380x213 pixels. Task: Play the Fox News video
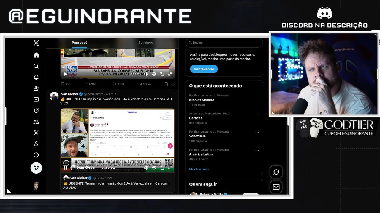point(65,74)
